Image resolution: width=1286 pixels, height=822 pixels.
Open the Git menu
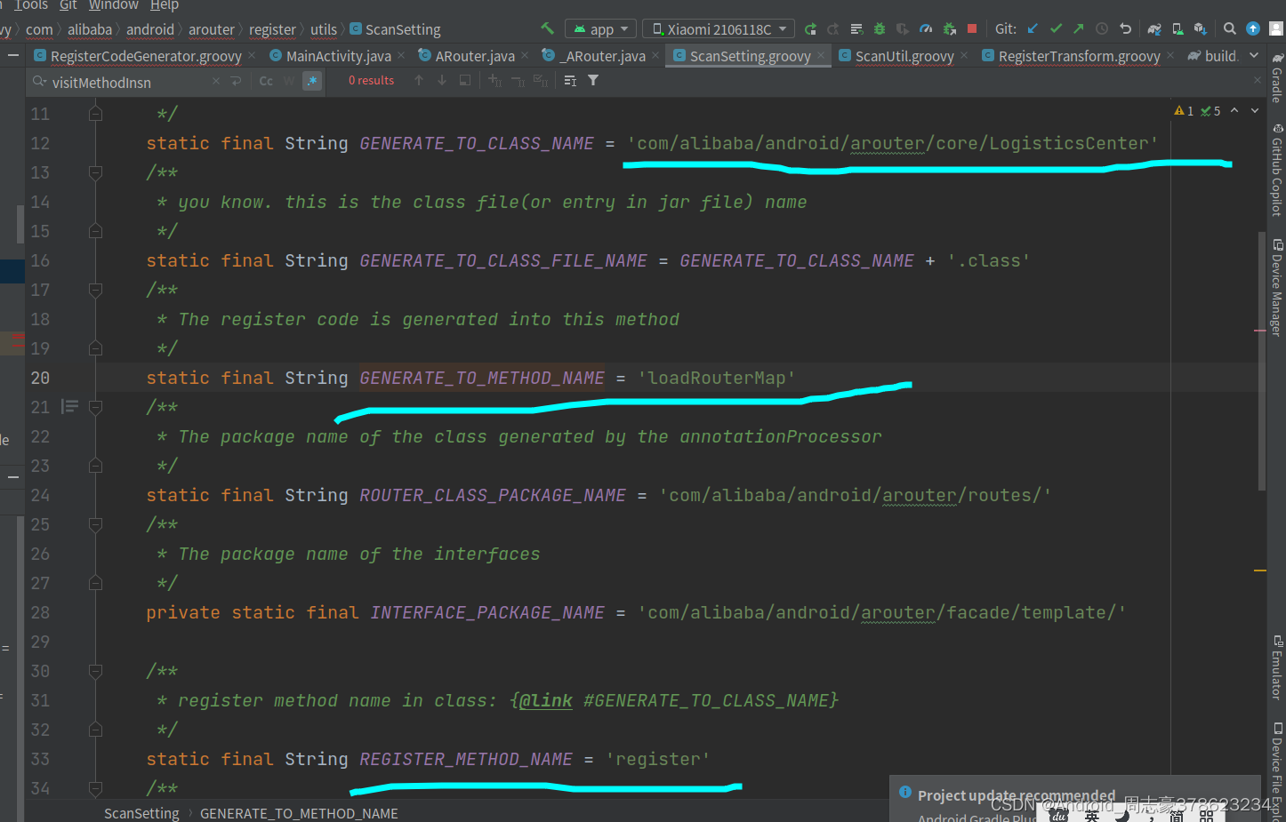[68, 5]
